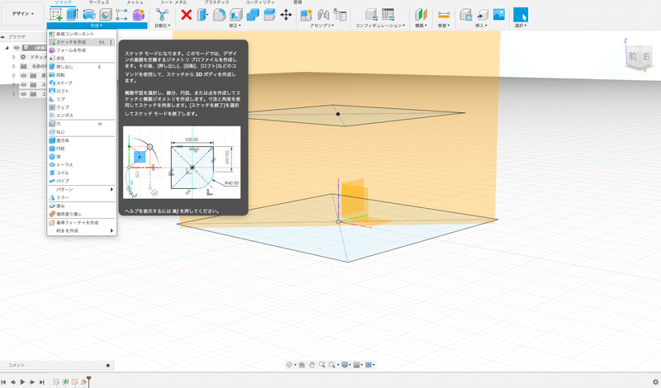Close the 作成 dropdown menu header

coord(97,26)
